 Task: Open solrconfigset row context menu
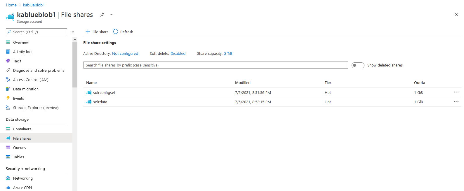coord(456,92)
